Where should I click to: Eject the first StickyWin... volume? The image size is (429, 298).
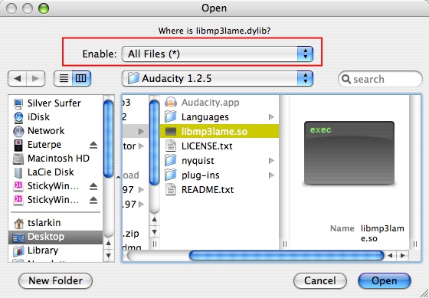click(x=93, y=186)
